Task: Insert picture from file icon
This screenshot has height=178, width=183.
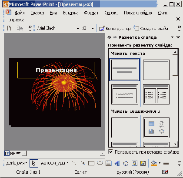Action: coord(143,163)
